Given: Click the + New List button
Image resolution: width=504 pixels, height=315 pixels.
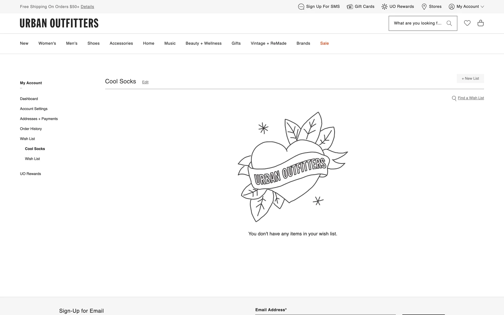Looking at the screenshot, I should (470, 78).
